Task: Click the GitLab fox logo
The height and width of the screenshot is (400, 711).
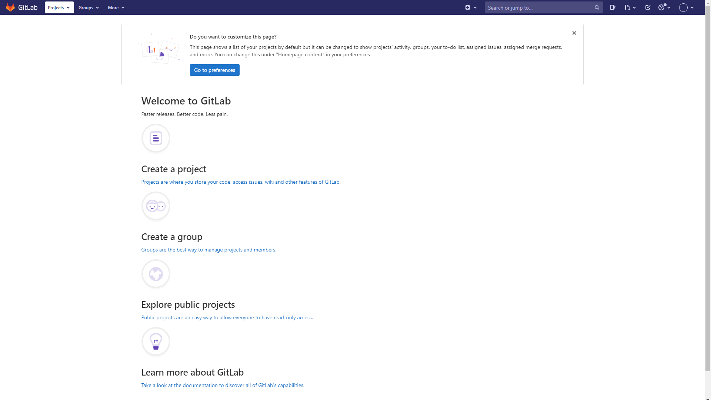Action: (10, 7)
